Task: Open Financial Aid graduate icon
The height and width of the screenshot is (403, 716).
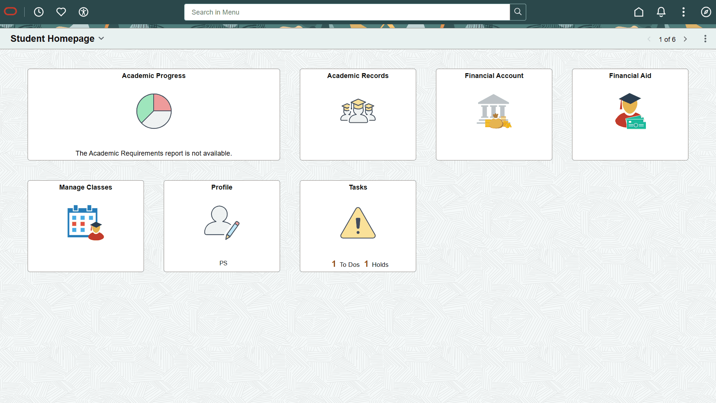Action: (630, 111)
